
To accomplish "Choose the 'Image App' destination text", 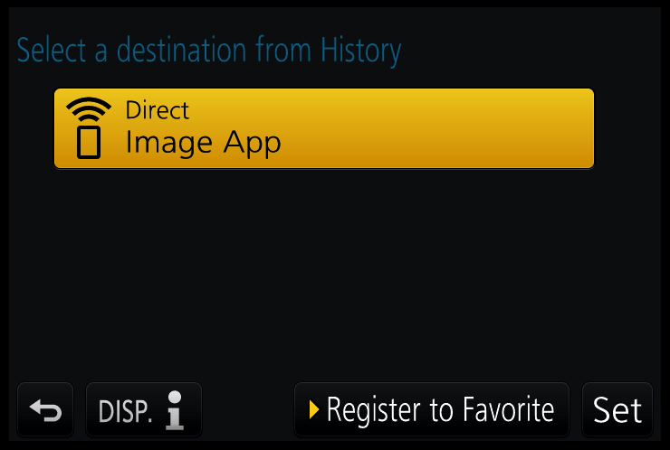I will click(204, 143).
